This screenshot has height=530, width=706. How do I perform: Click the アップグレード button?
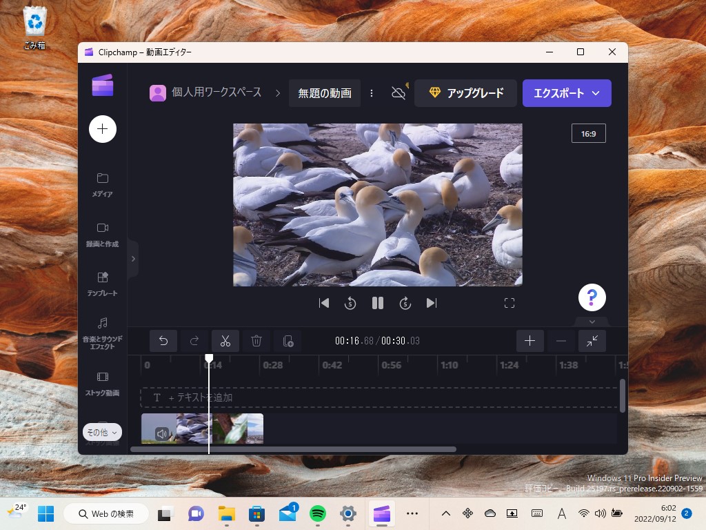pyautogui.click(x=465, y=92)
